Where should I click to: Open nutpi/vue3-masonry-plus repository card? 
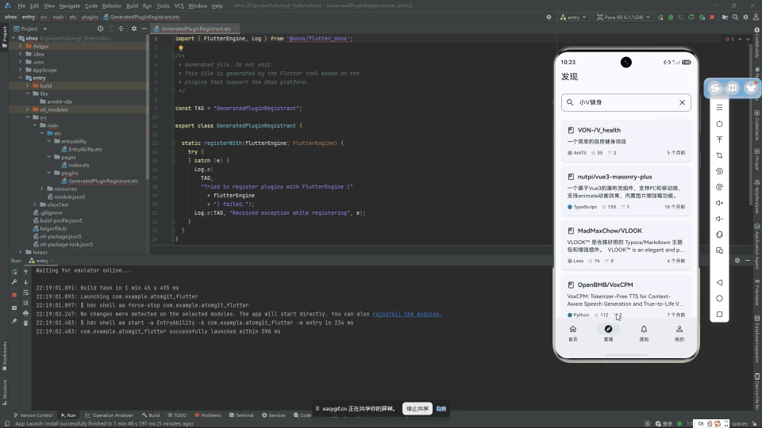pos(626,191)
